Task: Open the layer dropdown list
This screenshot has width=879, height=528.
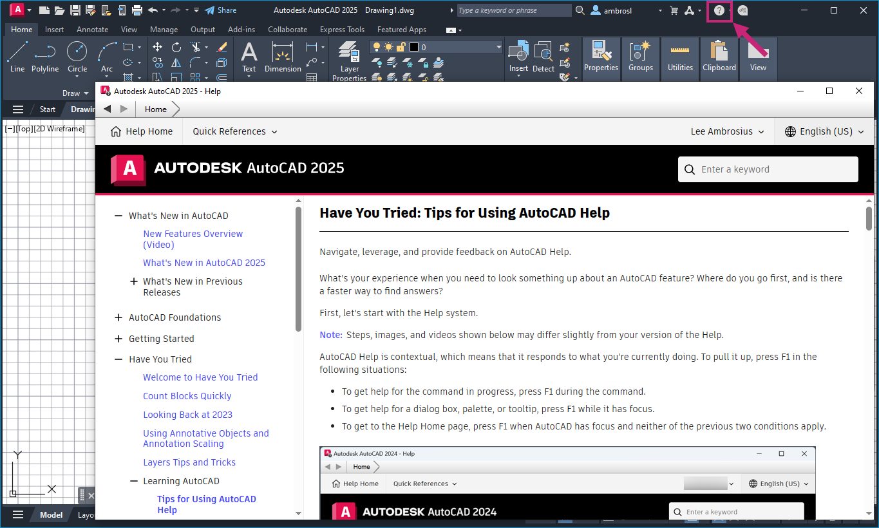Action: click(x=498, y=47)
